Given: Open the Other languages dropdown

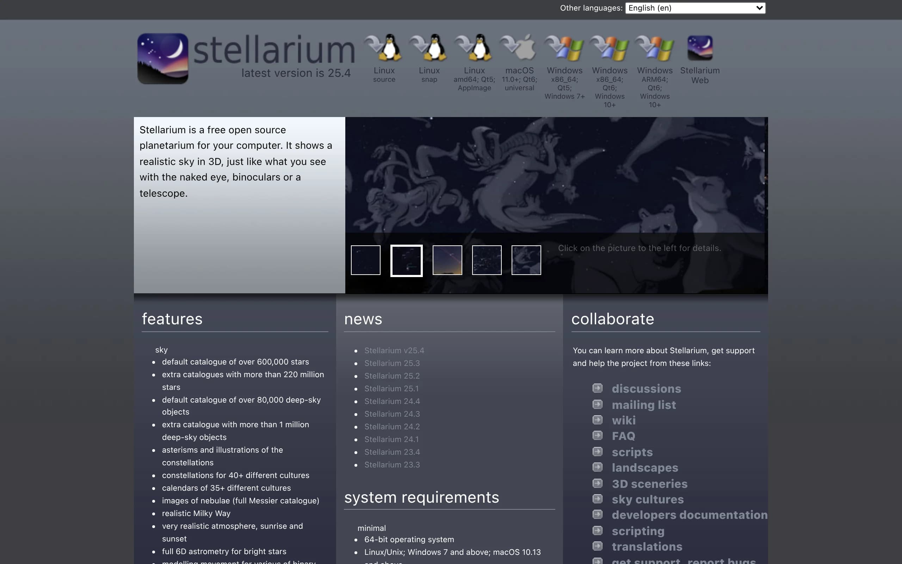Looking at the screenshot, I should click(695, 8).
